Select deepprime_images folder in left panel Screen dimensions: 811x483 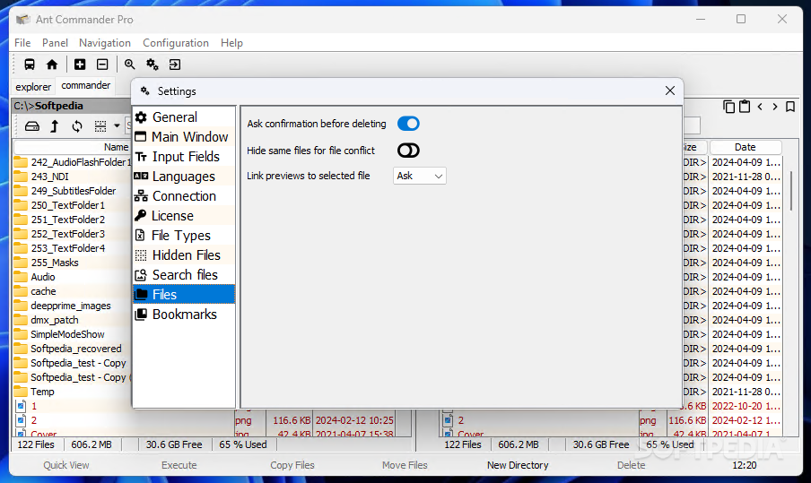coord(70,306)
